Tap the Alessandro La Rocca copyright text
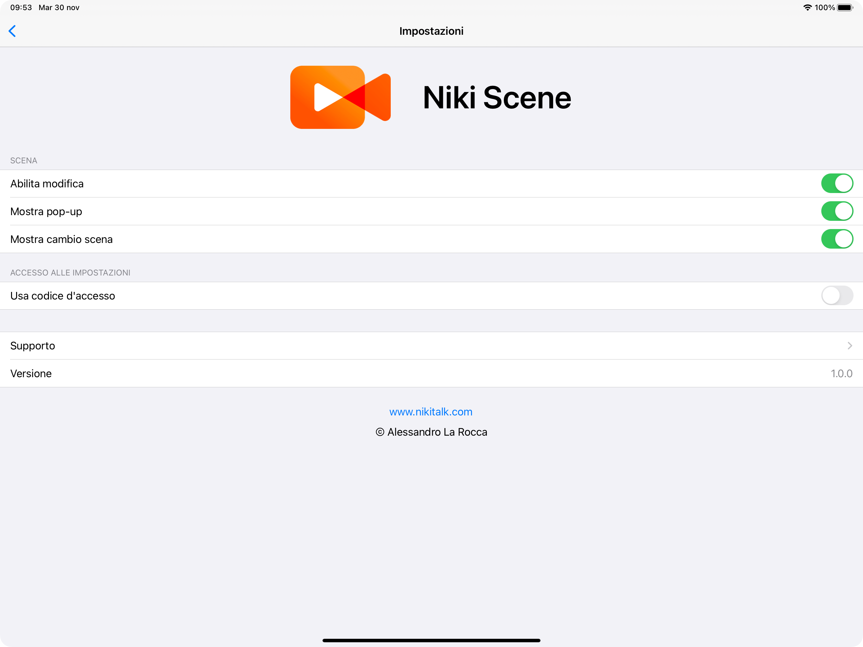 click(431, 432)
